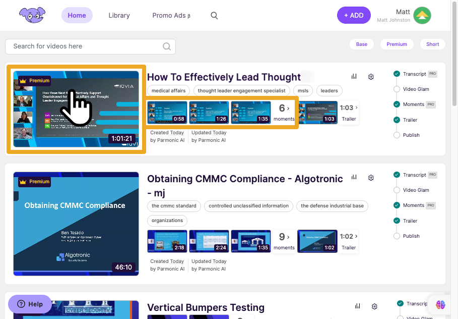
Task: Open settings gear for How To Effectively Lead Thought
Action: [x=371, y=77]
